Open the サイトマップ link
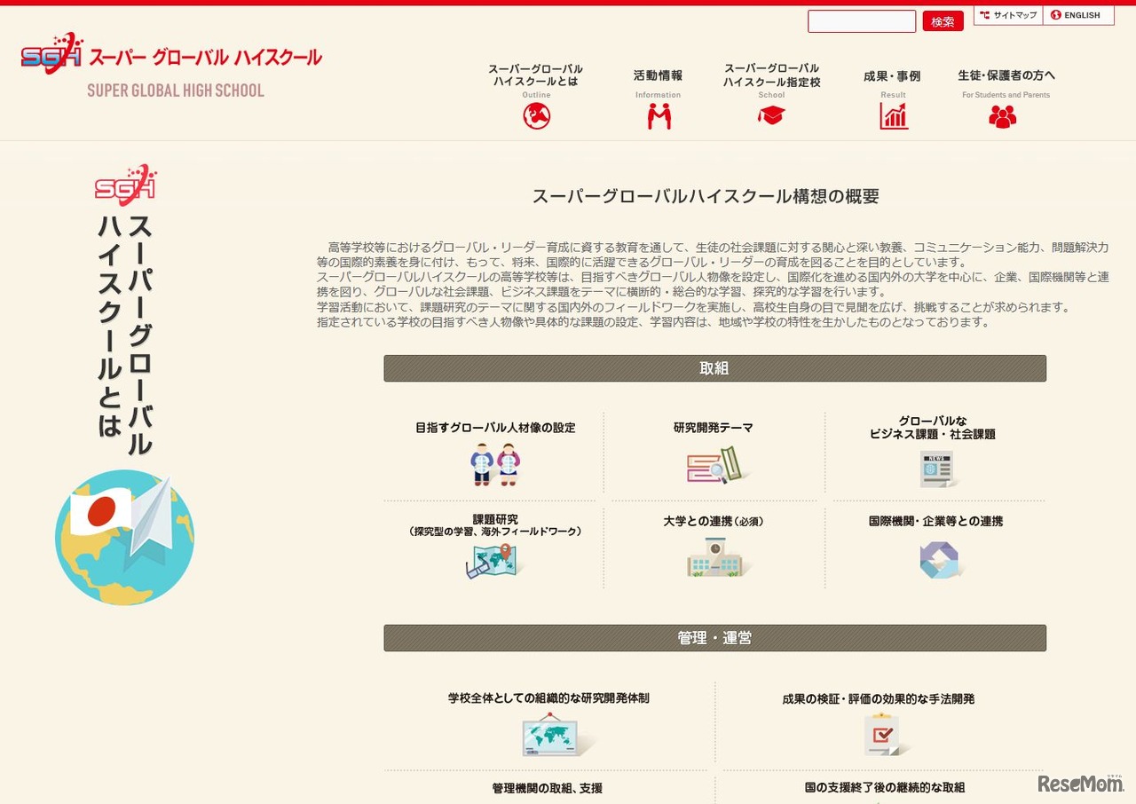 pos(1008,14)
